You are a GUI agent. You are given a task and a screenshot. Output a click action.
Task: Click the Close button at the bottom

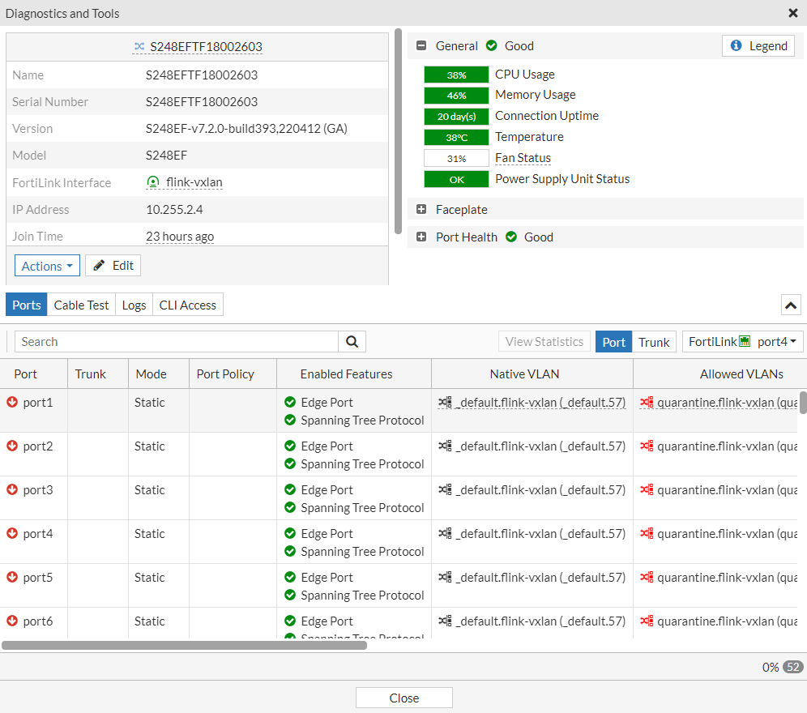coord(403,697)
